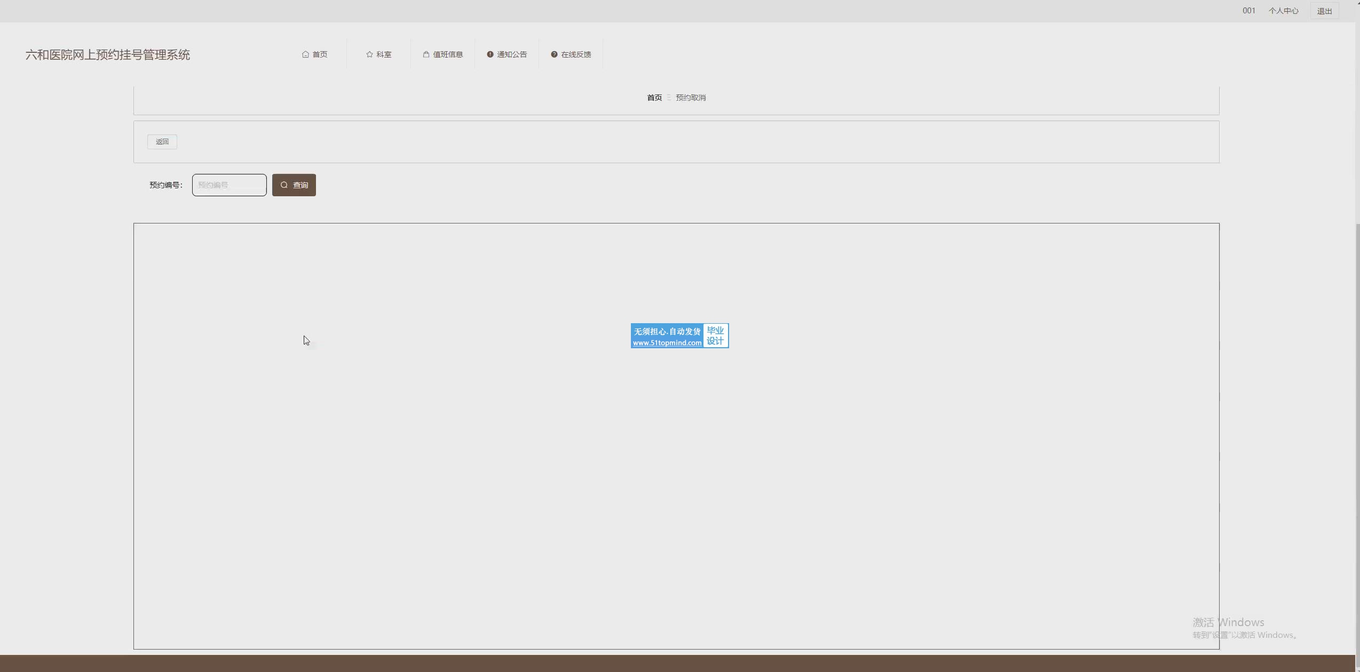Click the 51topmind 毕业设计 banner
Screen dimensions: 1360x672
click(x=679, y=336)
